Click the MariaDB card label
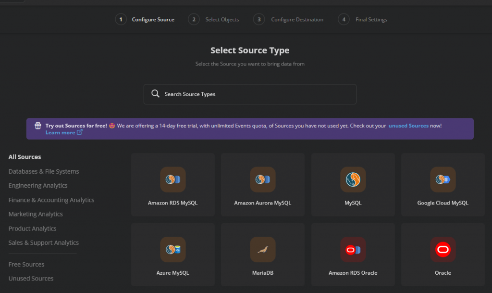The image size is (492, 293). pyautogui.click(x=263, y=273)
